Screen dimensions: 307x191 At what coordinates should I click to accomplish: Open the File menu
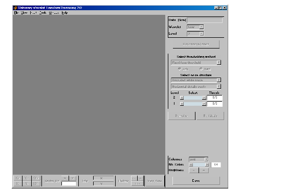tap(16, 13)
